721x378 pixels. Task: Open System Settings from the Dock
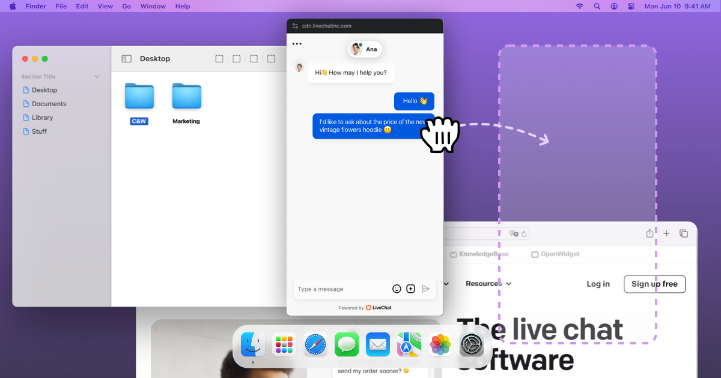pos(472,345)
